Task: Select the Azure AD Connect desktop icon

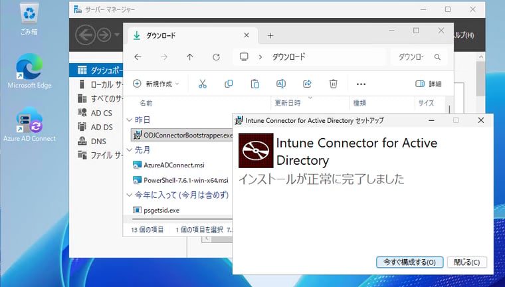Action: coord(29,124)
